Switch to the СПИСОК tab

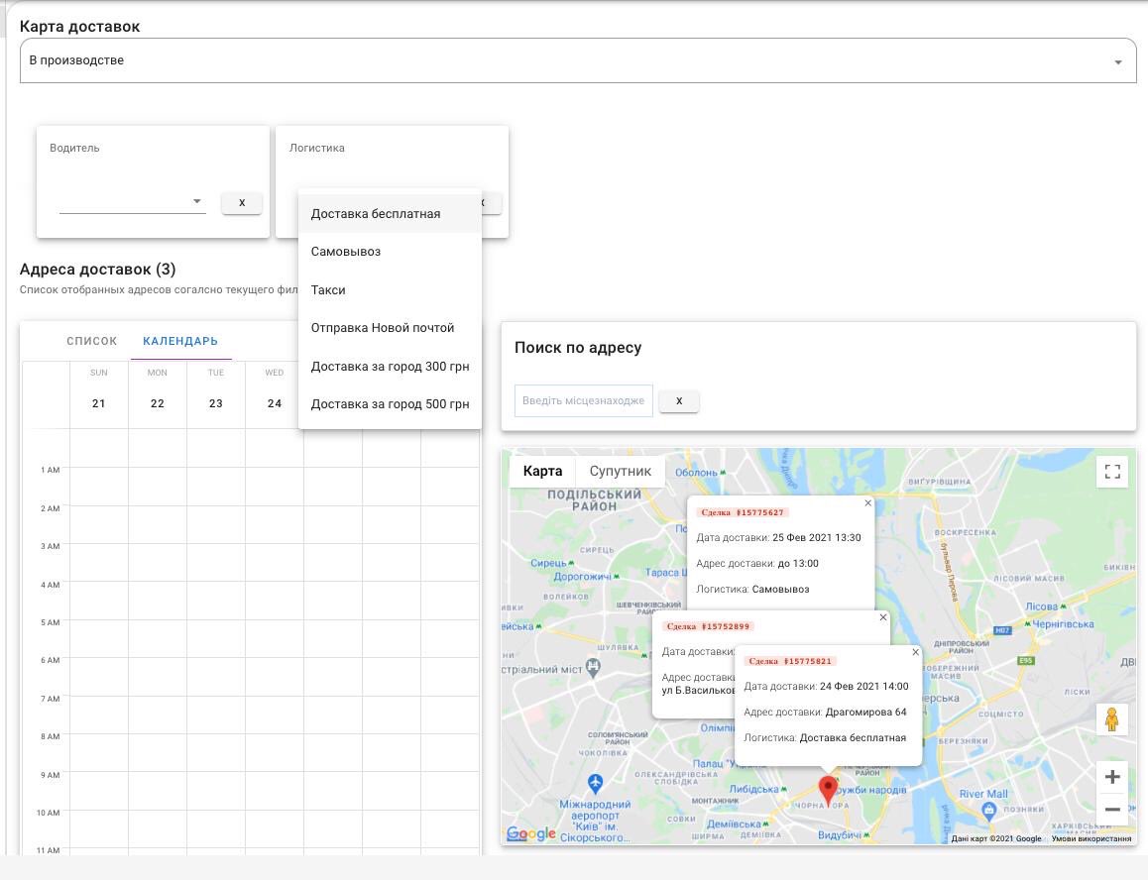point(91,340)
